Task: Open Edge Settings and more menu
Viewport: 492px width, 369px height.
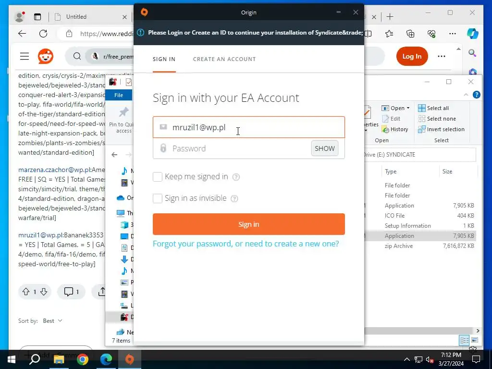Action: coord(452,34)
